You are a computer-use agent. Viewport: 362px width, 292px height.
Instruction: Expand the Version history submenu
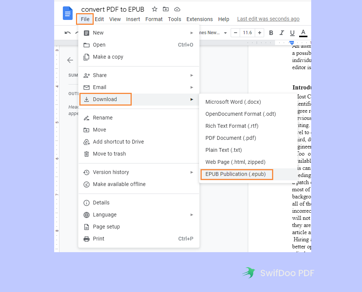tap(139, 172)
